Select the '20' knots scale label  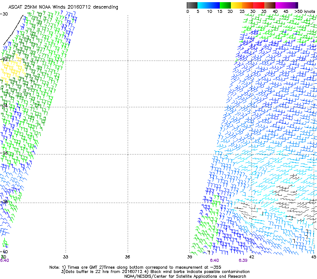(230, 12)
